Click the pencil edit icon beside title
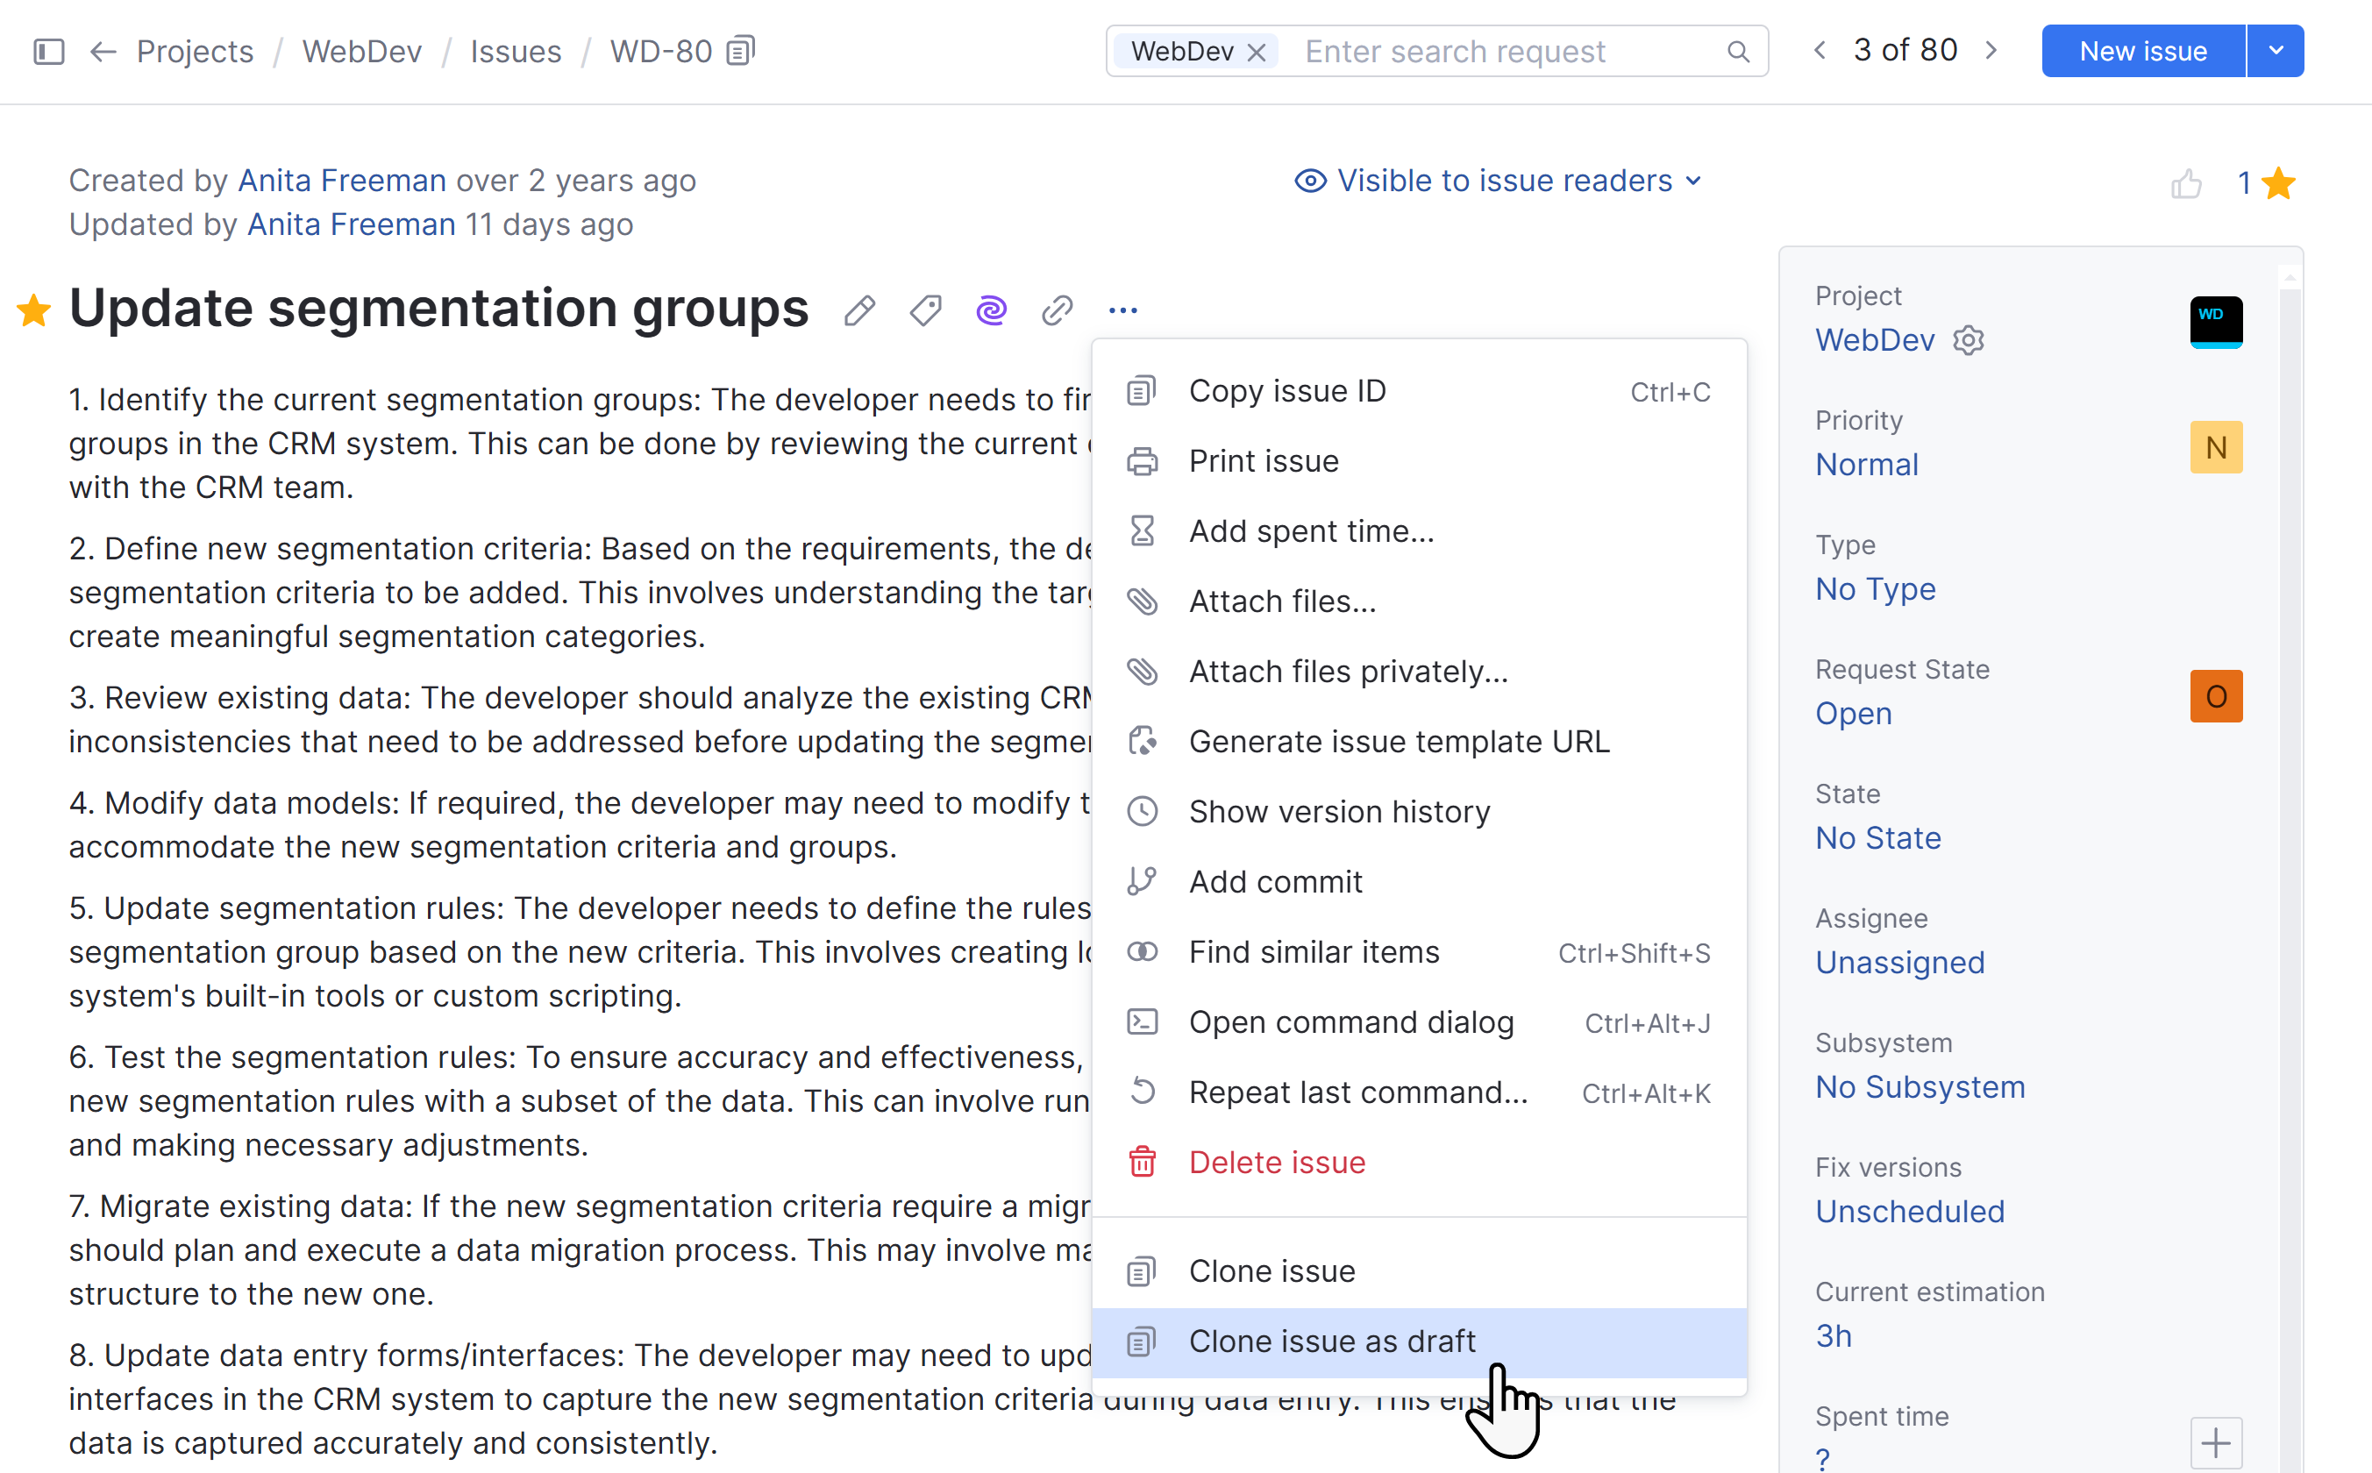The width and height of the screenshot is (2372, 1473). 859,310
